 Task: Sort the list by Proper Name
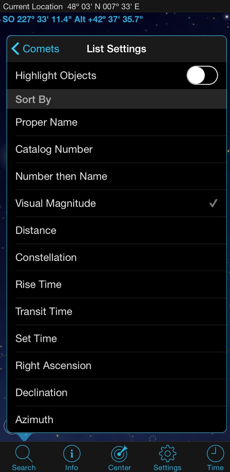(46, 122)
